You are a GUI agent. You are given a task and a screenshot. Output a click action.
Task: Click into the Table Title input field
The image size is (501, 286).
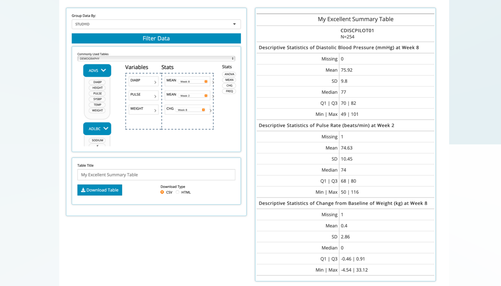(156, 175)
